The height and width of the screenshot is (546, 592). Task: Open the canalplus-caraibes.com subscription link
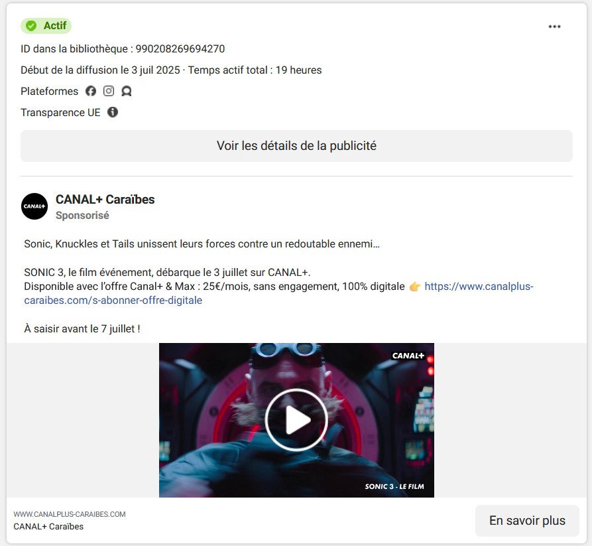(x=278, y=293)
